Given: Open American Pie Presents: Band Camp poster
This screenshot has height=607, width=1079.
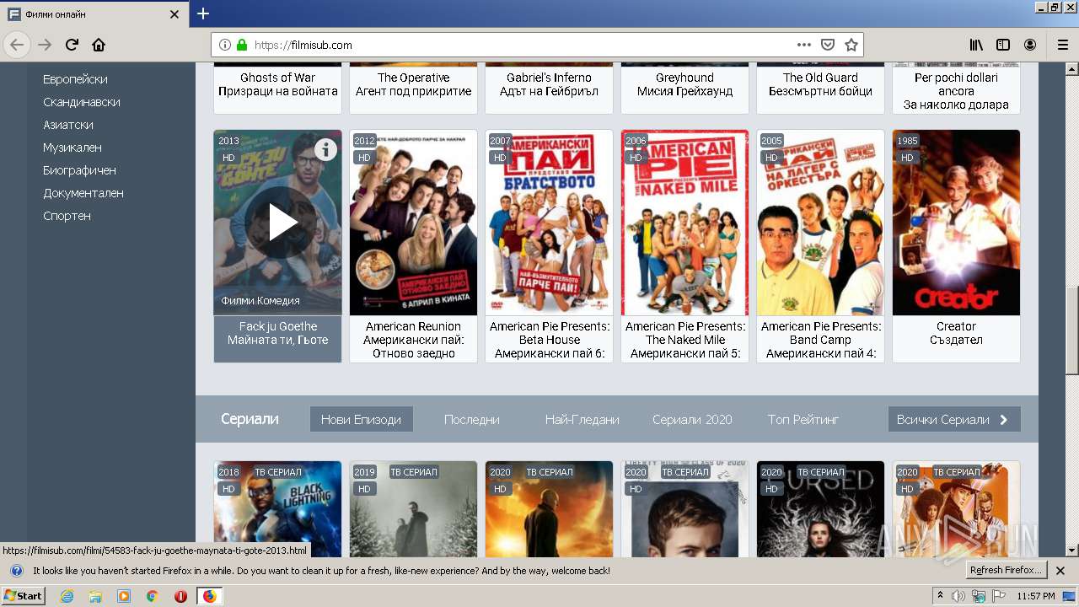Looking at the screenshot, I should coord(820,223).
